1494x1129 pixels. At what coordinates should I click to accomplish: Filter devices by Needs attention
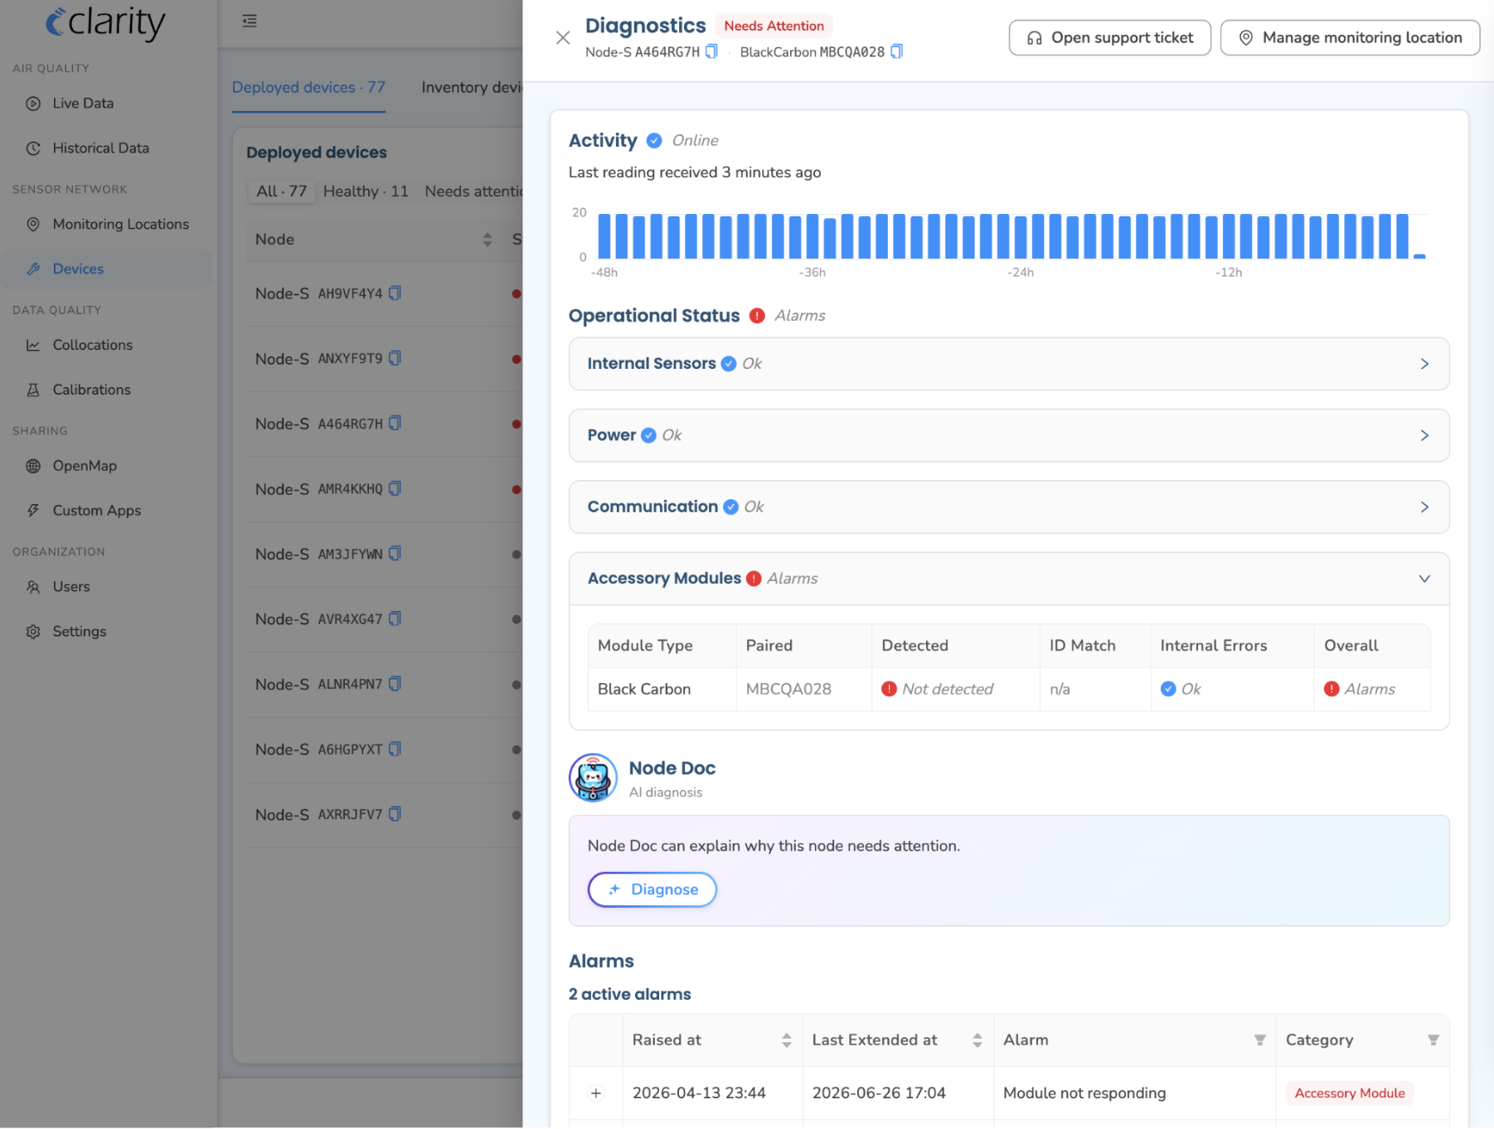point(473,191)
